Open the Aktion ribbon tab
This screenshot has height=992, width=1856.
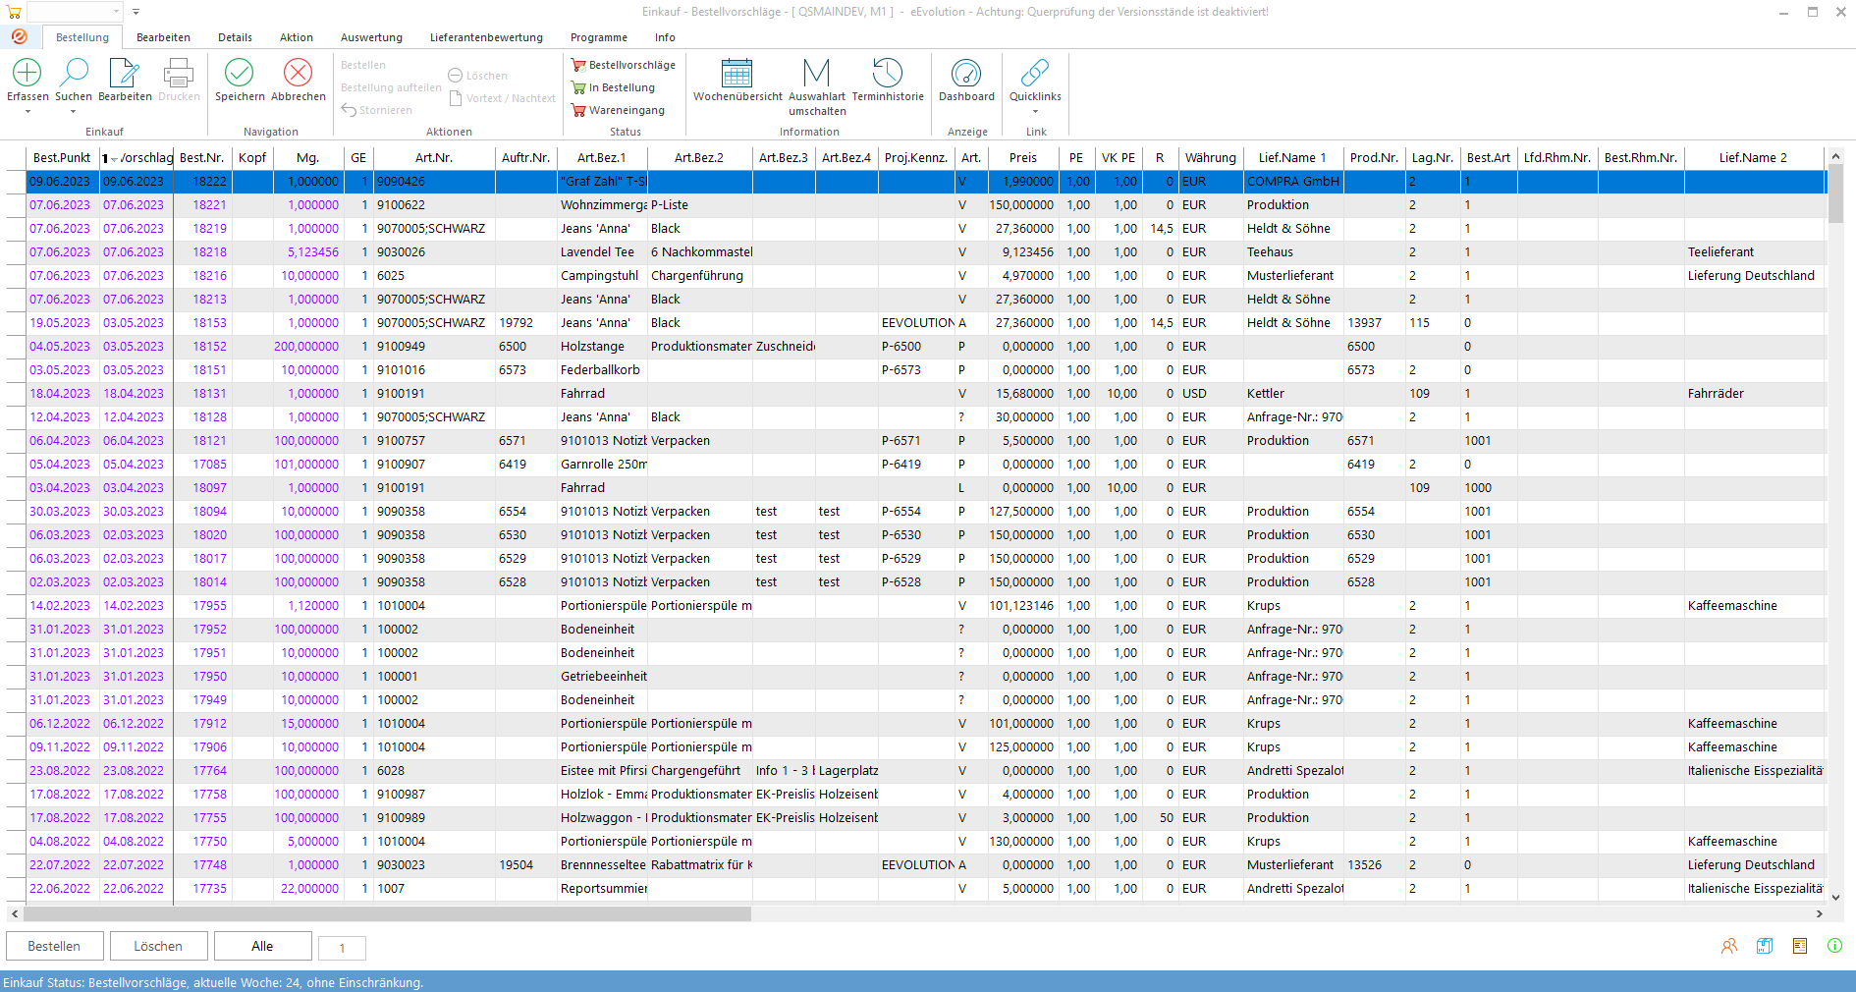(296, 37)
